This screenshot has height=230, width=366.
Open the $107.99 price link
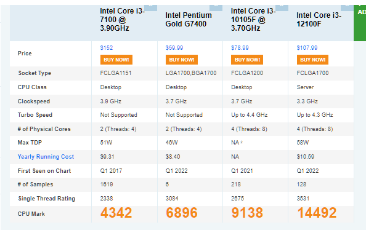[x=307, y=48]
